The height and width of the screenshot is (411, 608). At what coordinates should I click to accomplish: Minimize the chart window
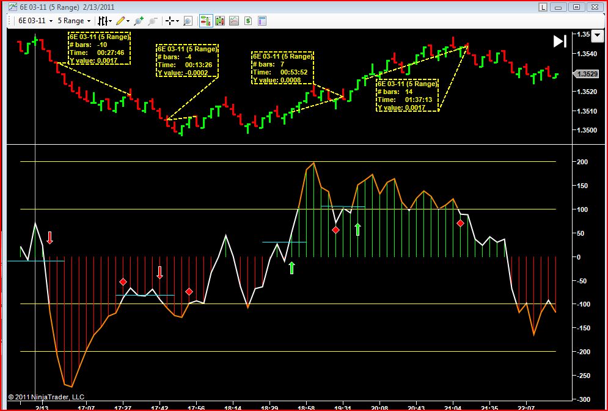click(x=559, y=7)
